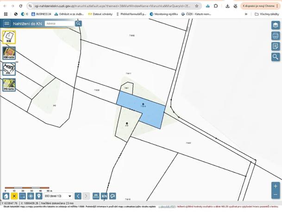Open the ČÚZK - Katastr nem... bookmark
The image size is (282, 217).
pyautogui.click(x=196, y=14)
